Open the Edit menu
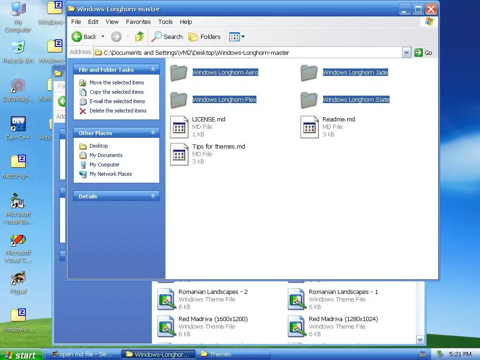 click(x=93, y=22)
